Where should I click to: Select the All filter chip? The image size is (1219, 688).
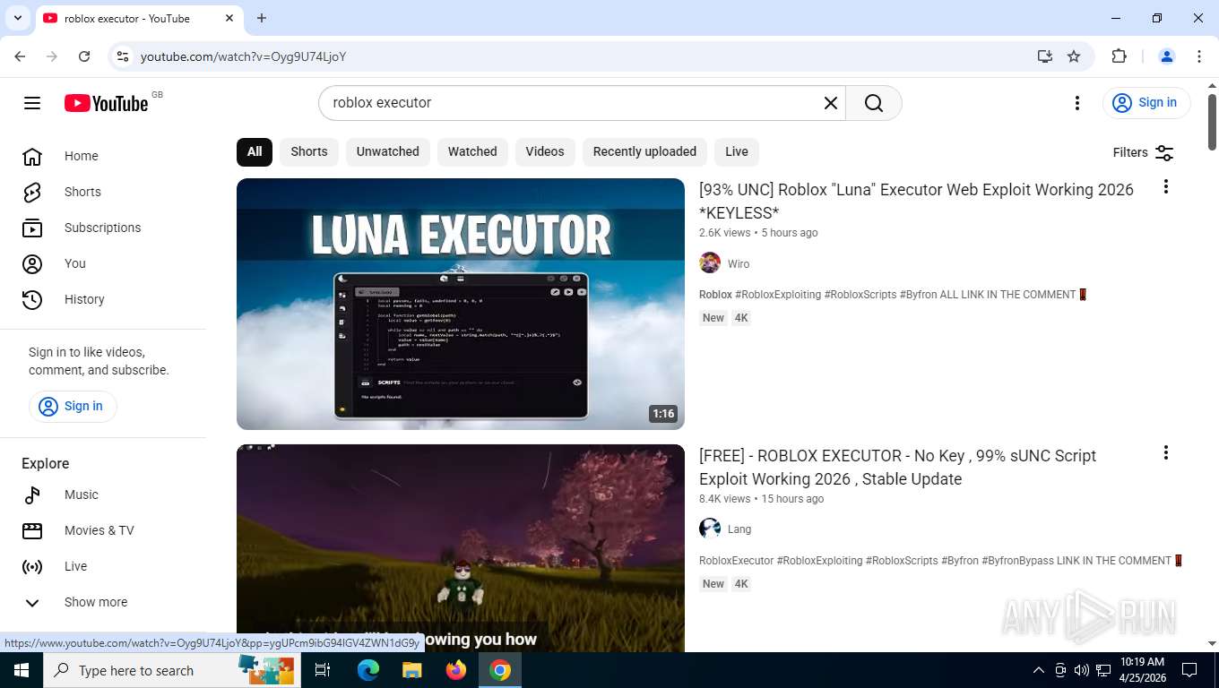pos(255,151)
